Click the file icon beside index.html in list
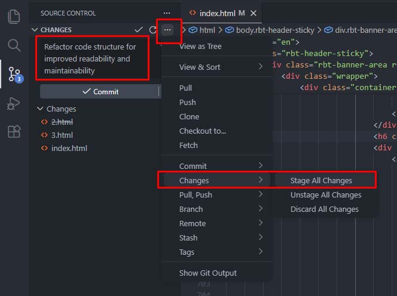 click(44, 148)
